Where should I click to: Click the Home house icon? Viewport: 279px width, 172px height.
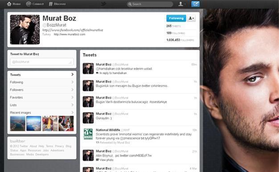point(9,4)
